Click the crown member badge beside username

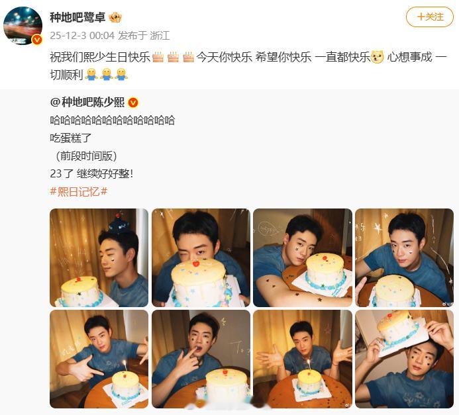115,18
